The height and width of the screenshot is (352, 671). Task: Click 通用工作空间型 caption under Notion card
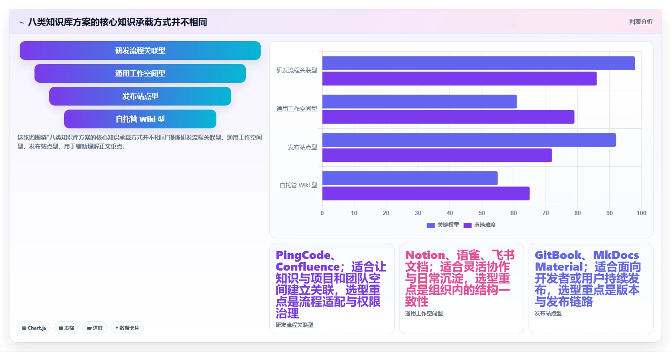(424, 314)
